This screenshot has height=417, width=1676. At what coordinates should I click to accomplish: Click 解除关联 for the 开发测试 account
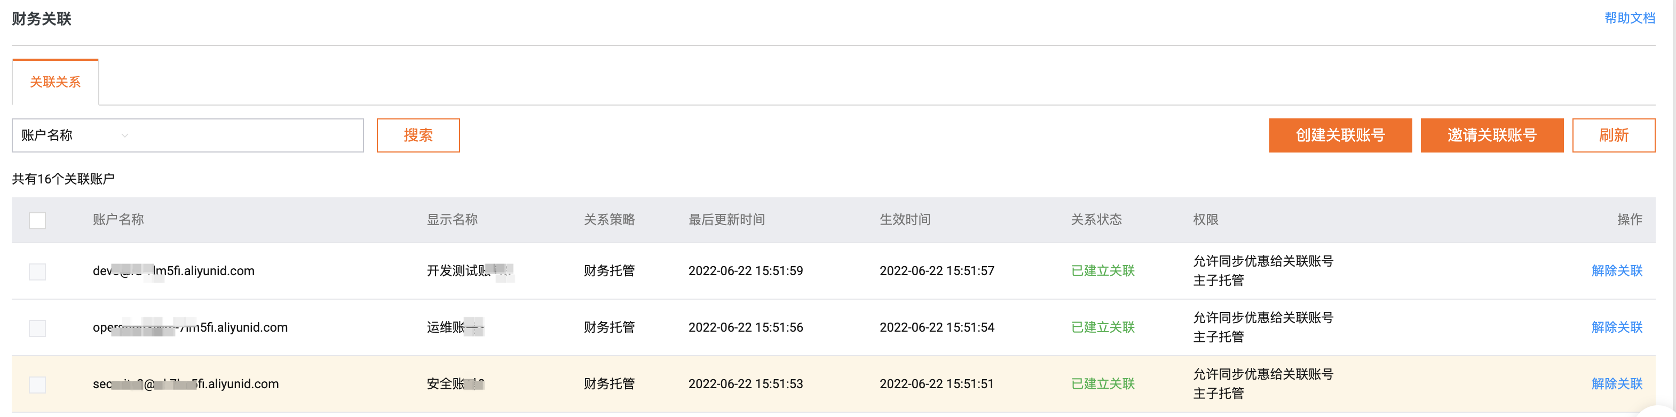pos(1616,271)
